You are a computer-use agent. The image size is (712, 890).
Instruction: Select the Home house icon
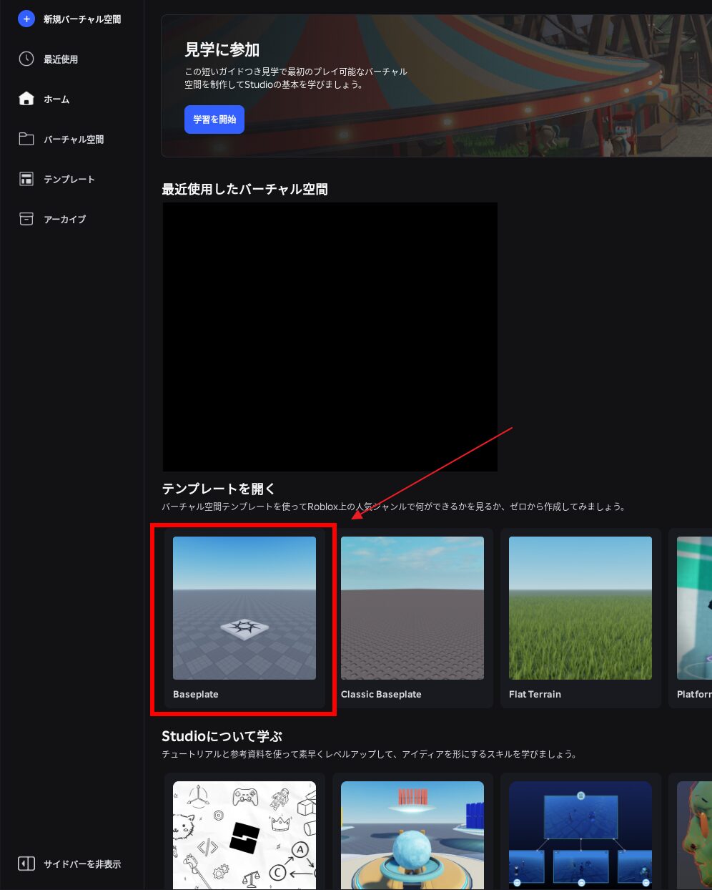point(26,99)
